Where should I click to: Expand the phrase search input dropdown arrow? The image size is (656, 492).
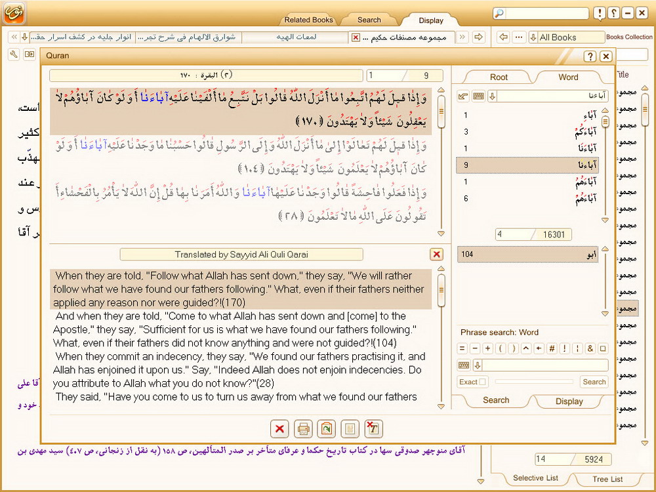[x=478, y=365]
